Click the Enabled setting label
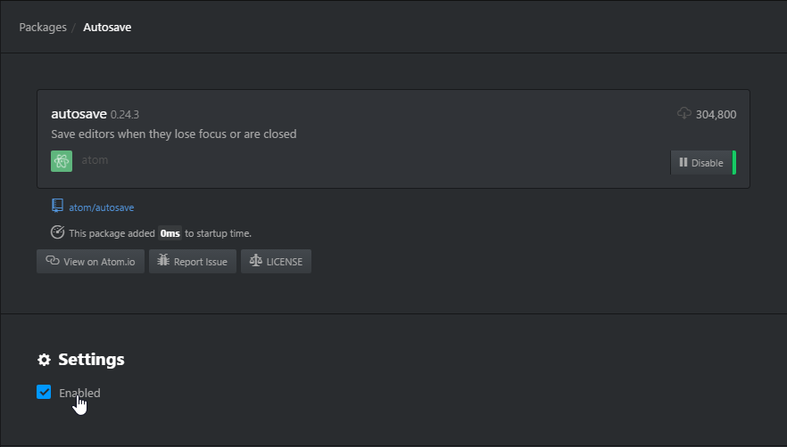 (x=79, y=393)
